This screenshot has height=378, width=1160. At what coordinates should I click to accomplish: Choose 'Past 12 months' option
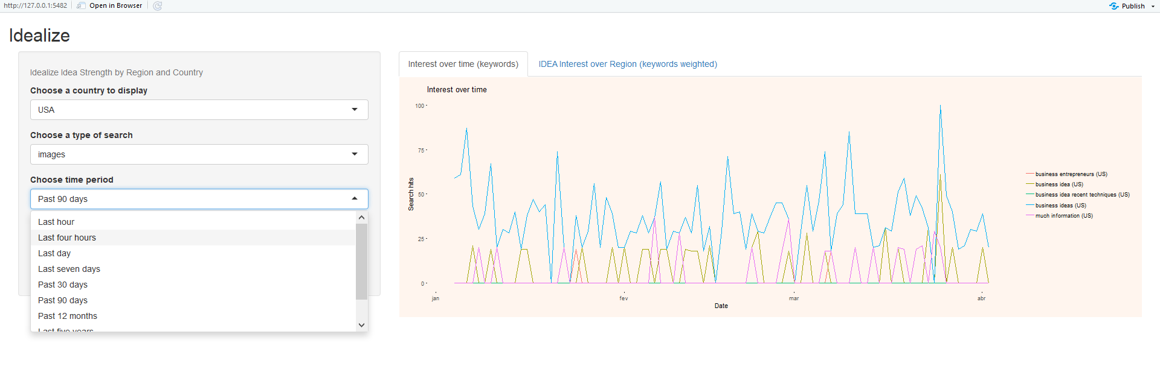68,316
